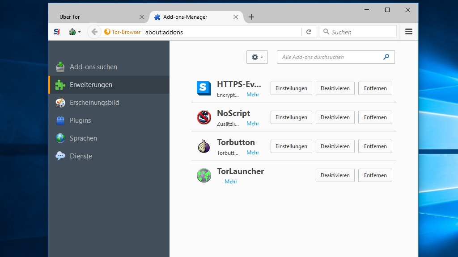Click the add-on search magnifier icon
The height and width of the screenshot is (257, 458).
click(386, 57)
